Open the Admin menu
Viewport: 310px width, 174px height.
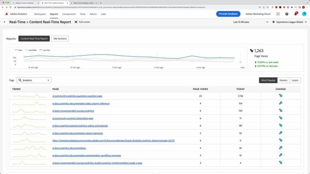click(93, 14)
